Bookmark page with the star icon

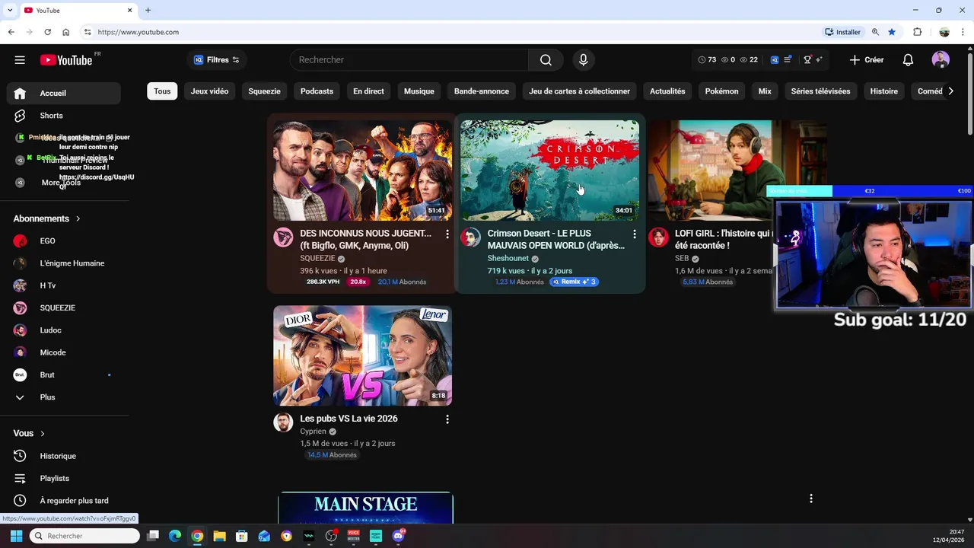(892, 32)
